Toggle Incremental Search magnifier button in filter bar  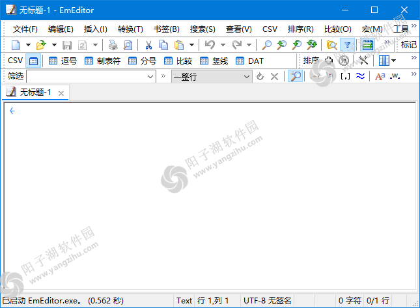coord(295,76)
